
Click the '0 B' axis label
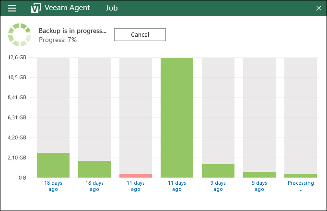pyautogui.click(x=23, y=178)
